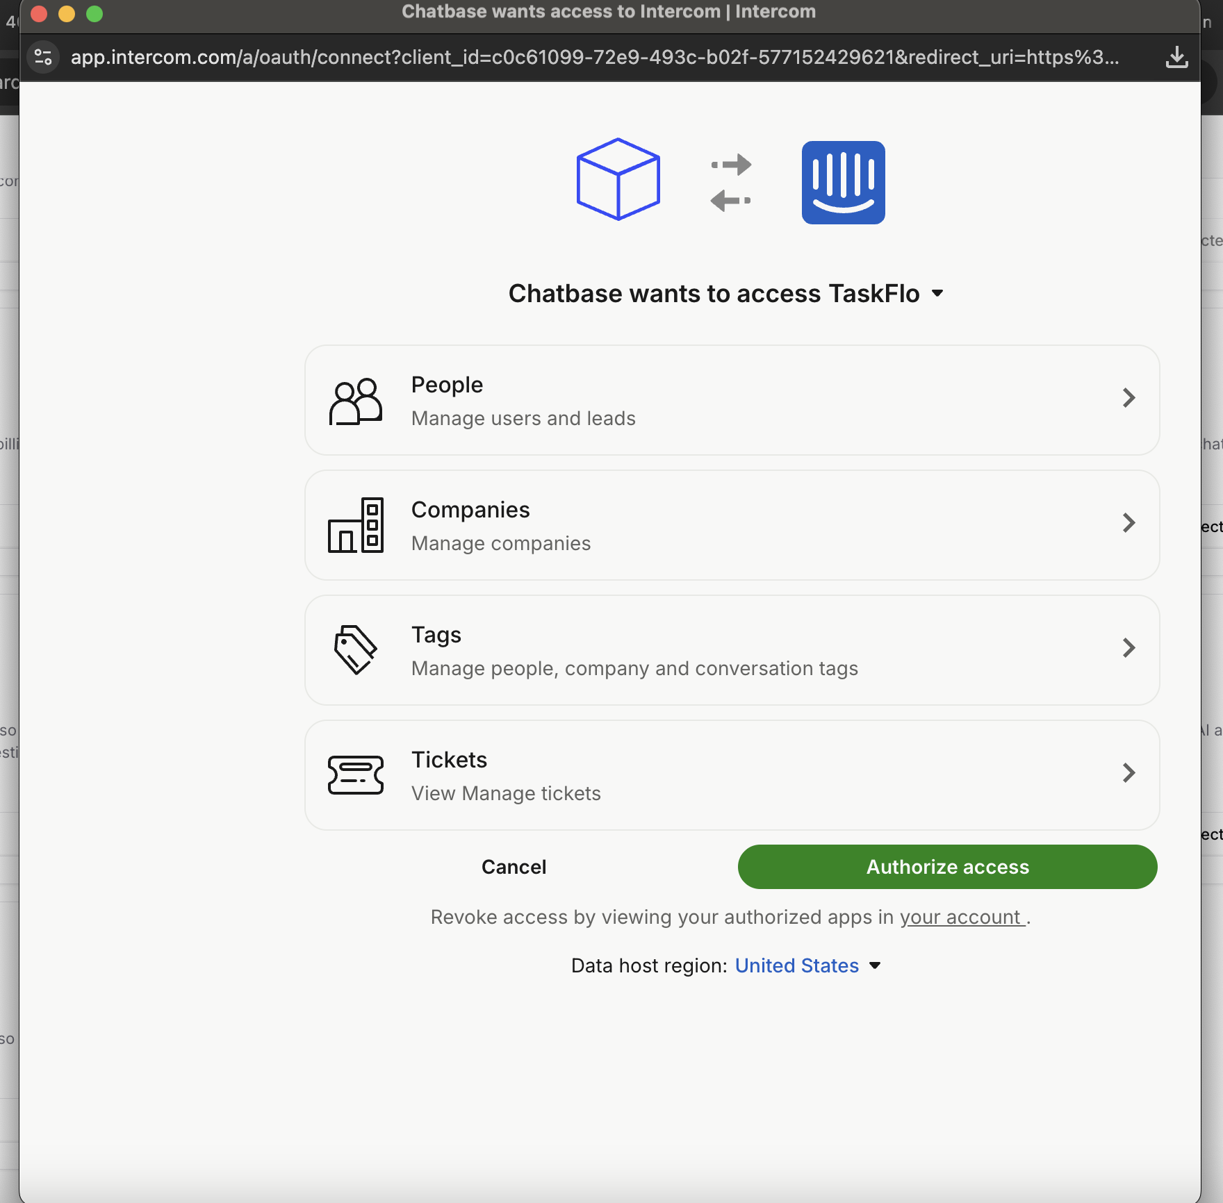
Task: Click the Cancel button
Action: pos(514,867)
